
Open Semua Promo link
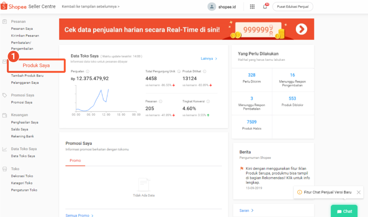click(79, 215)
